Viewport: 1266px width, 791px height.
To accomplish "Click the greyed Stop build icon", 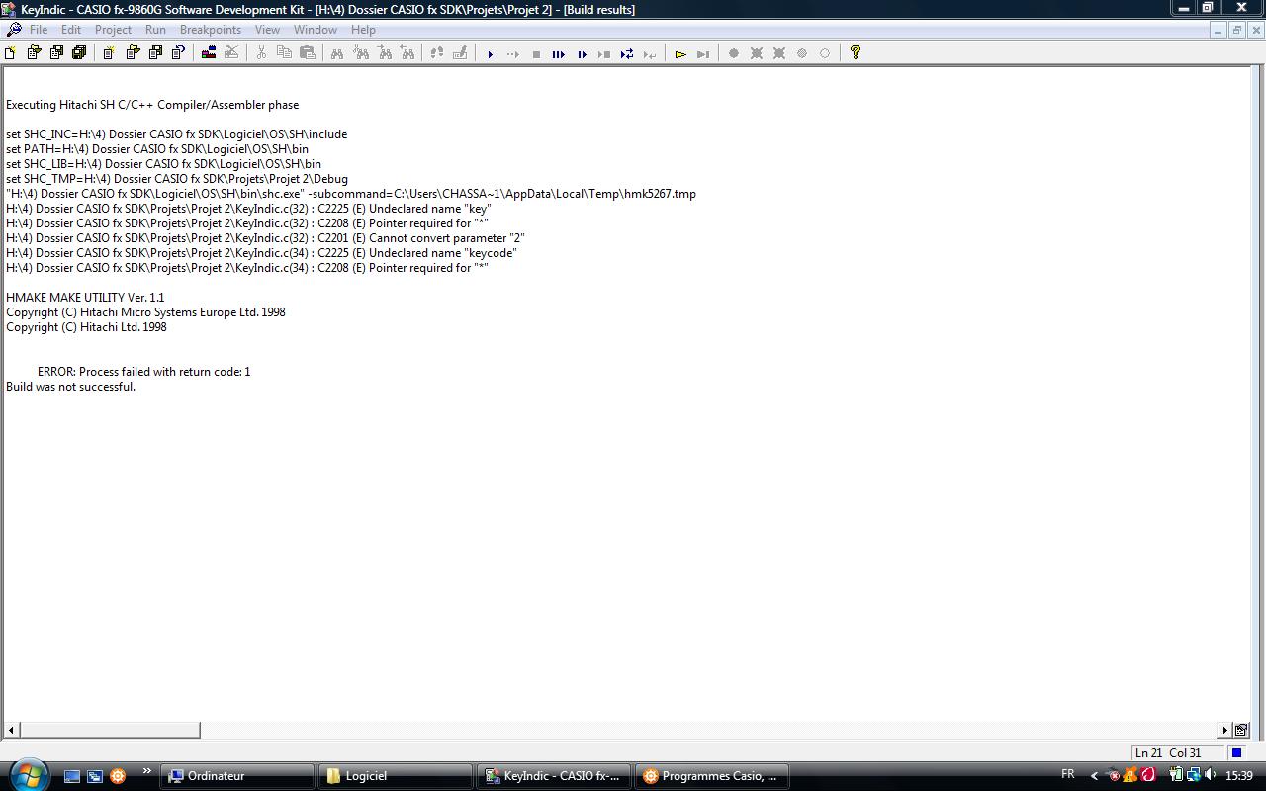I will click(231, 53).
